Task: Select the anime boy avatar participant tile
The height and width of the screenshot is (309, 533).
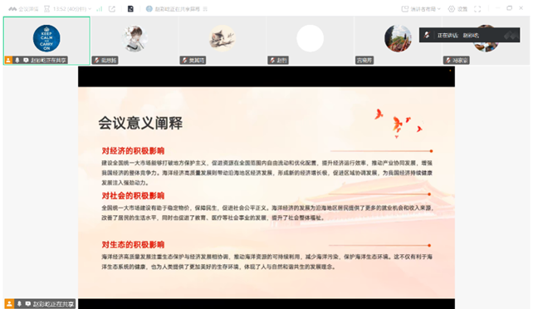Action: tap(134, 41)
